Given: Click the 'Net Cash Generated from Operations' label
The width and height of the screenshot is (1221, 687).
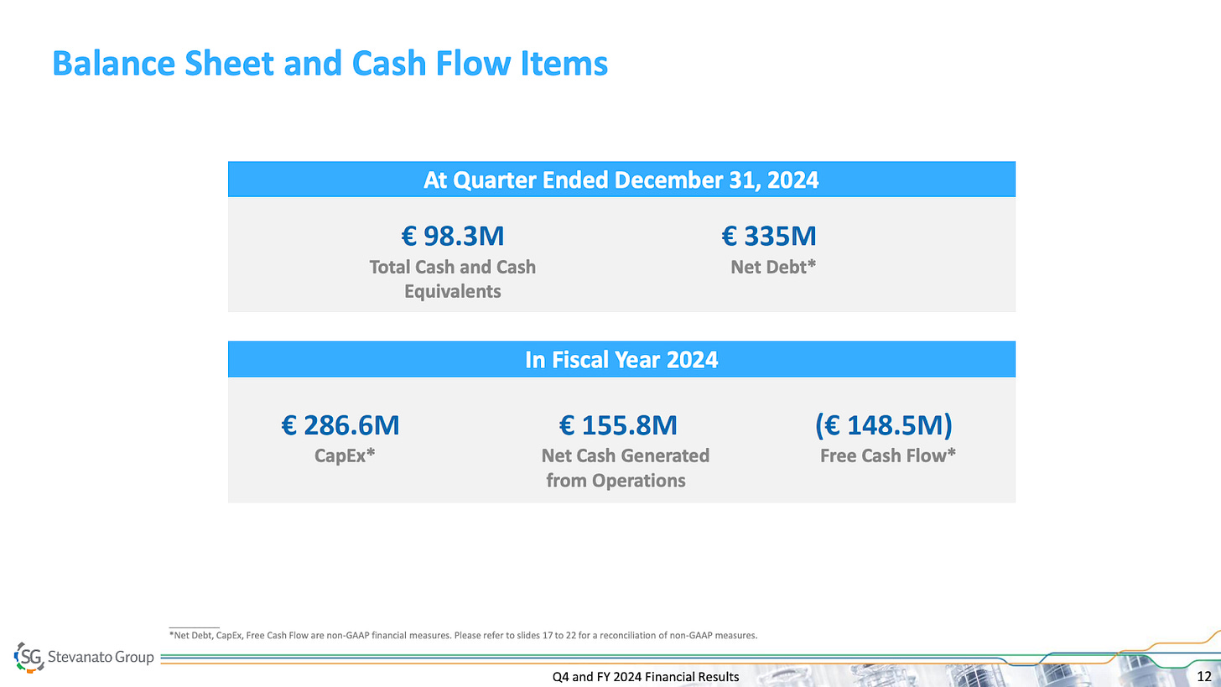Looking at the screenshot, I should tap(625, 468).
